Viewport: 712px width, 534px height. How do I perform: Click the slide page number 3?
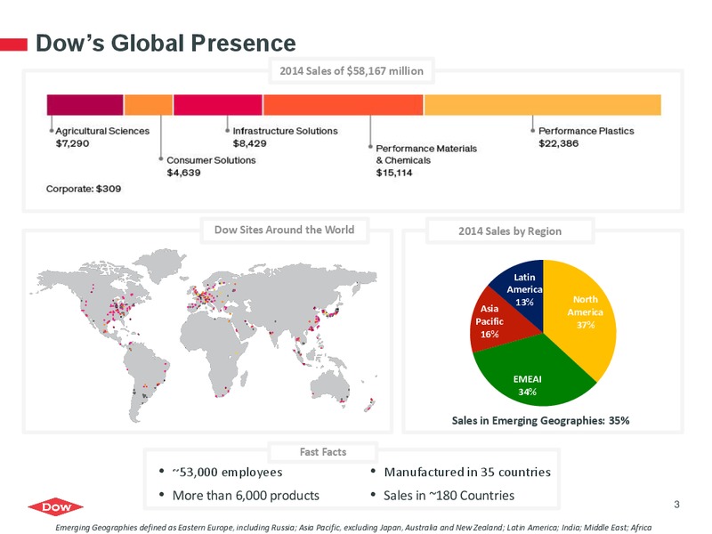(676, 505)
